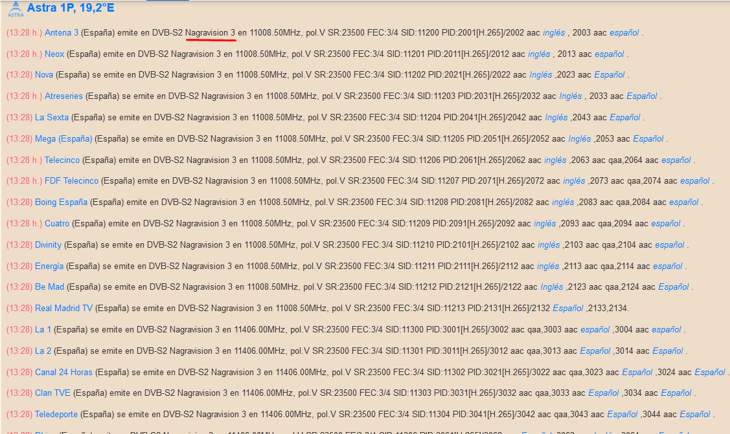Image resolution: width=730 pixels, height=434 pixels.
Task: Click 11008.50MHz frequency in Be Mad row
Action: point(273,287)
